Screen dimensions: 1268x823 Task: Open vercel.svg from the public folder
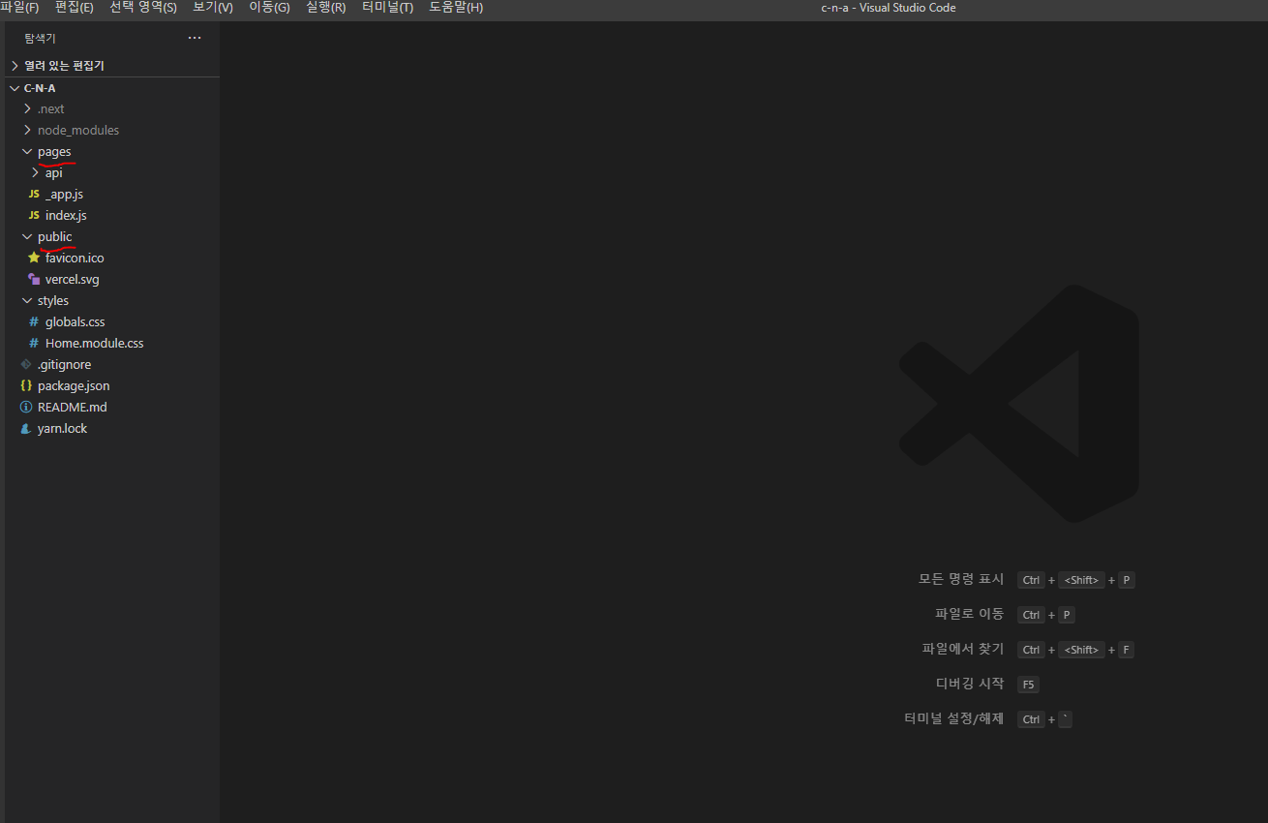[73, 279]
